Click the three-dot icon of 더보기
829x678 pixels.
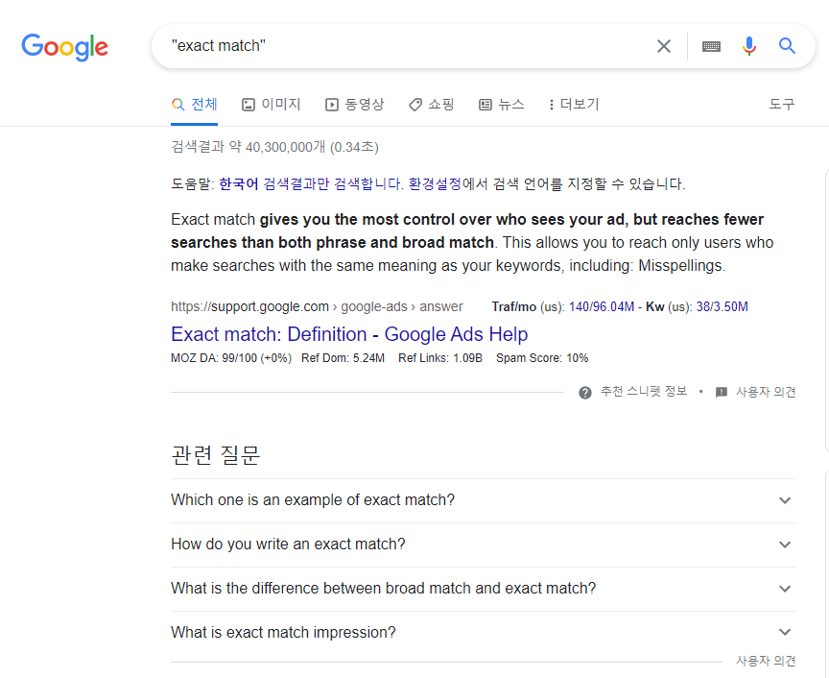tap(552, 105)
